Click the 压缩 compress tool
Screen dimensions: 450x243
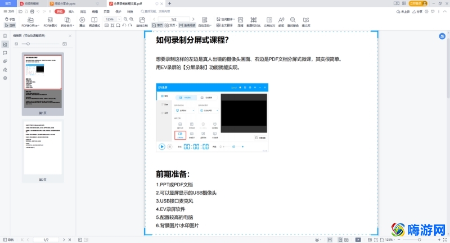241,22
